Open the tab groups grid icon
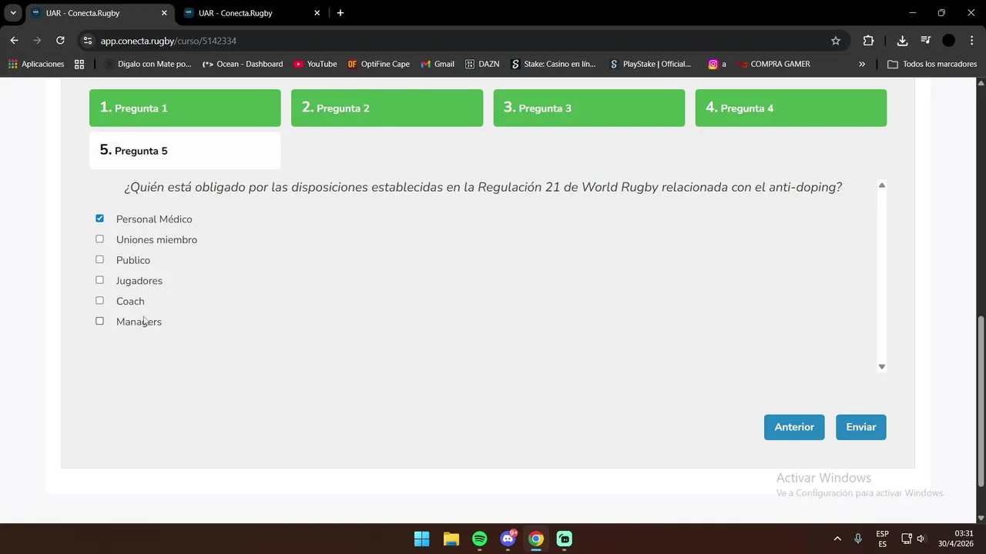The height and width of the screenshot is (554, 986). coord(79,64)
